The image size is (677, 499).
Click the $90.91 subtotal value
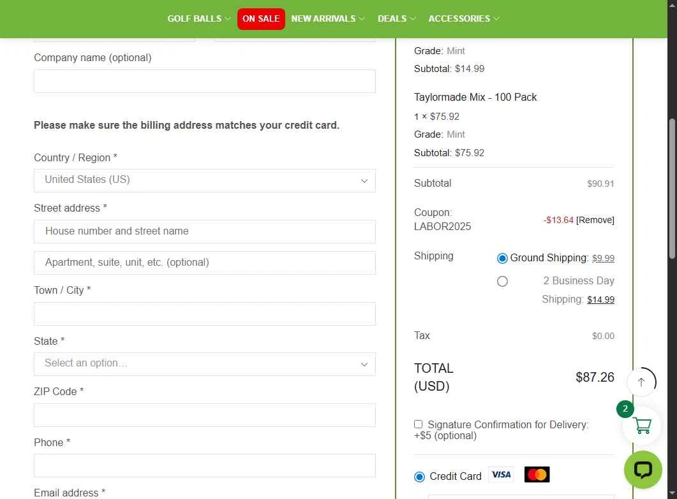pyautogui.click(x=600, y=184)
